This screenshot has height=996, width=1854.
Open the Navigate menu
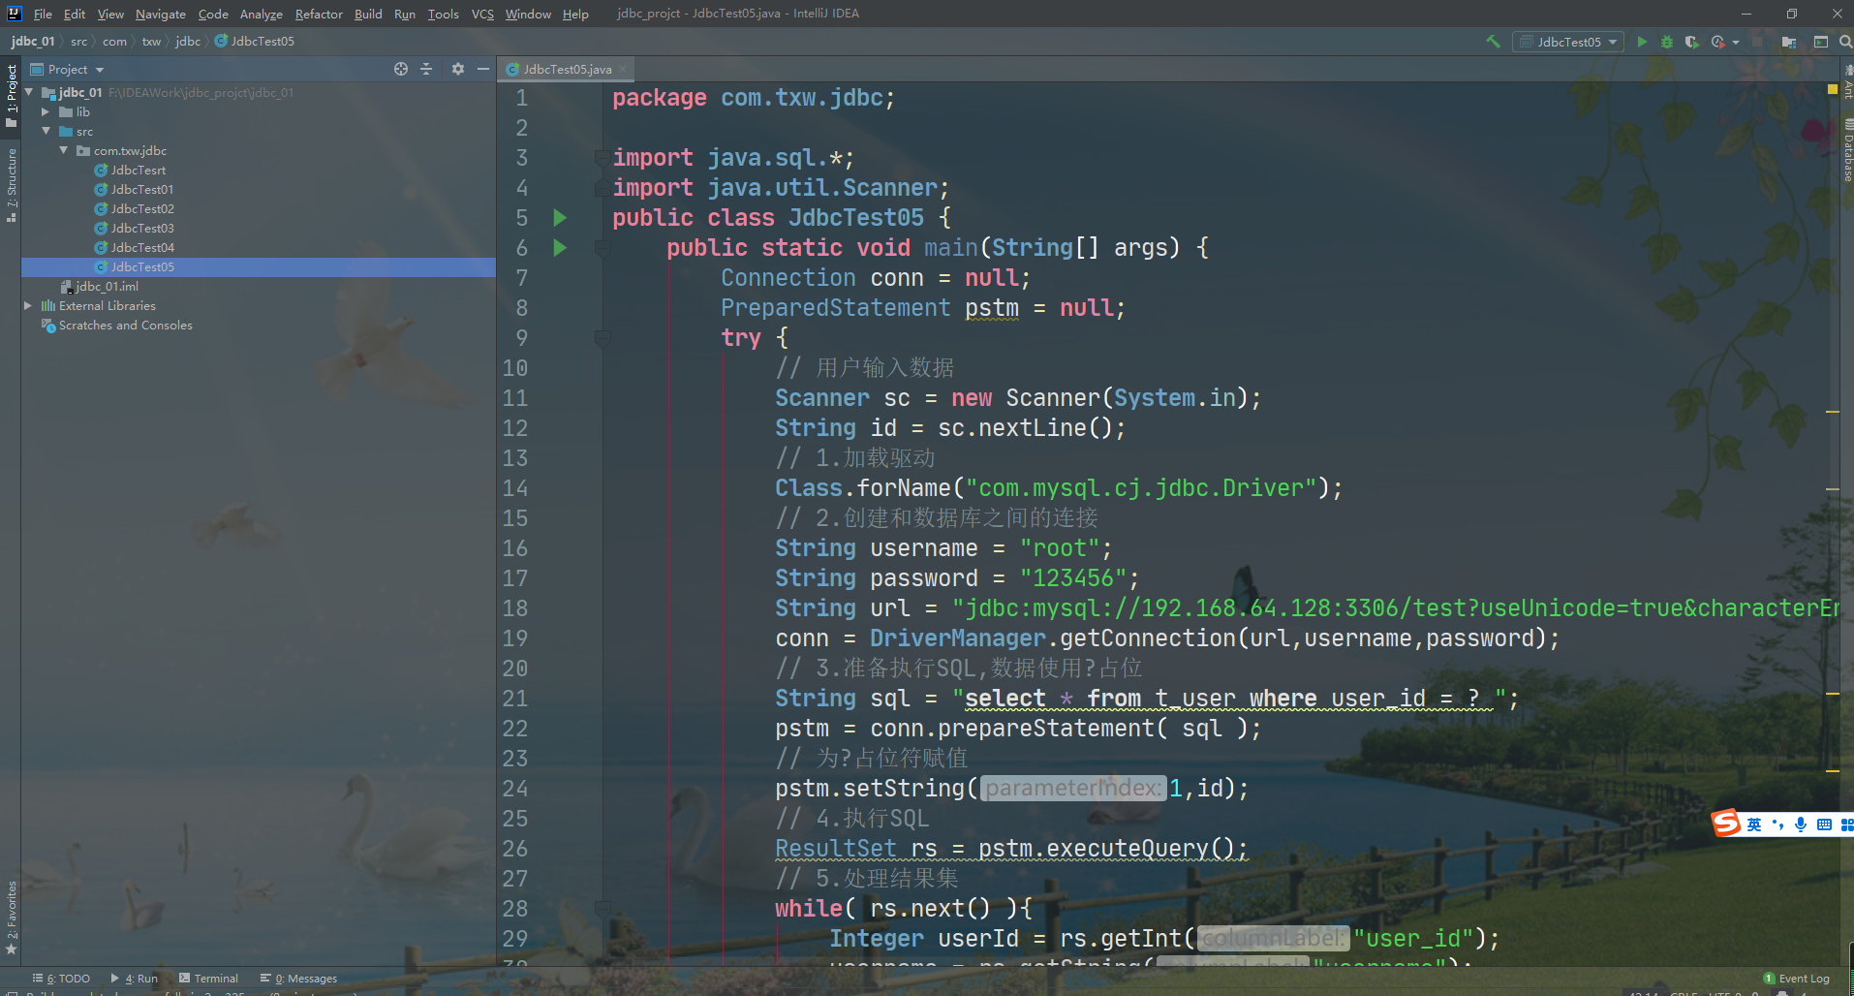tap(160, 14)
